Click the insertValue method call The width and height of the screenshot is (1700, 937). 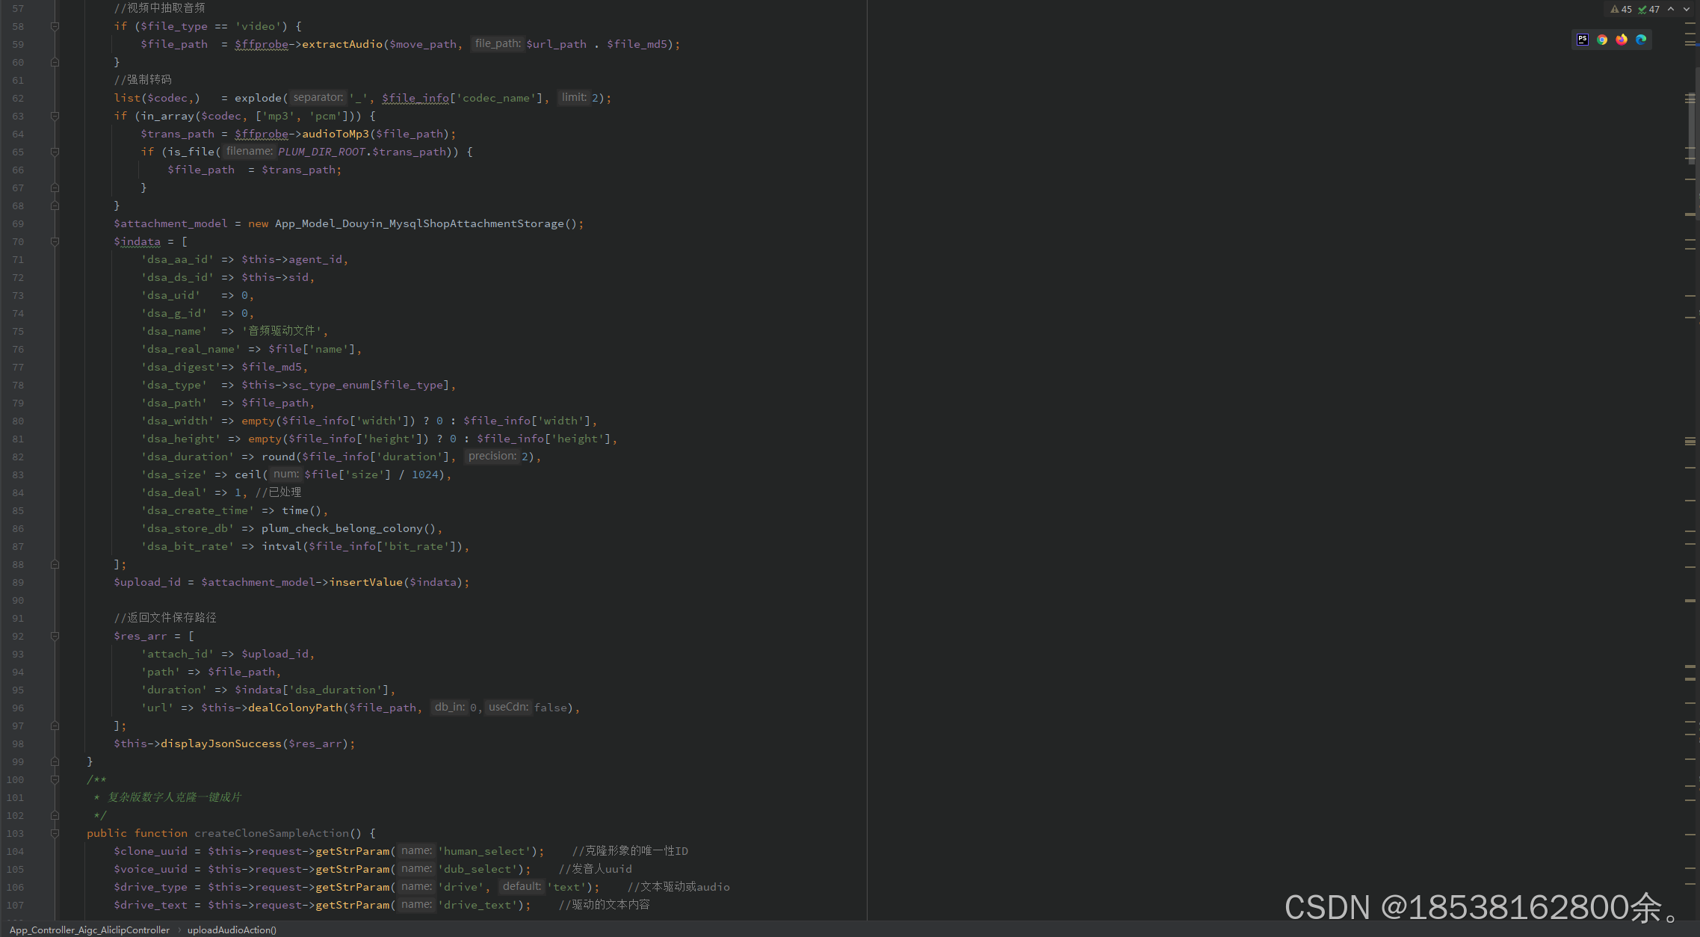pyautogui.click(x=365, y=582)
